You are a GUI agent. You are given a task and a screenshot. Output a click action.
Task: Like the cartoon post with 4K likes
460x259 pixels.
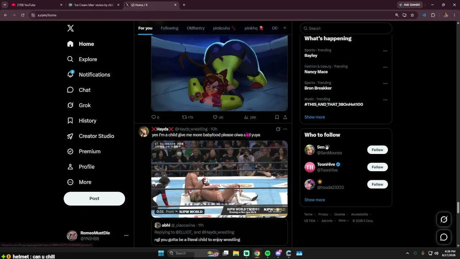pyautogui.click(x=218, y=117)
